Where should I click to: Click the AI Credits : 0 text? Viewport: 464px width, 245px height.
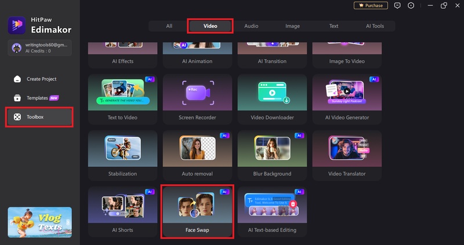click(x=38, y=51)
